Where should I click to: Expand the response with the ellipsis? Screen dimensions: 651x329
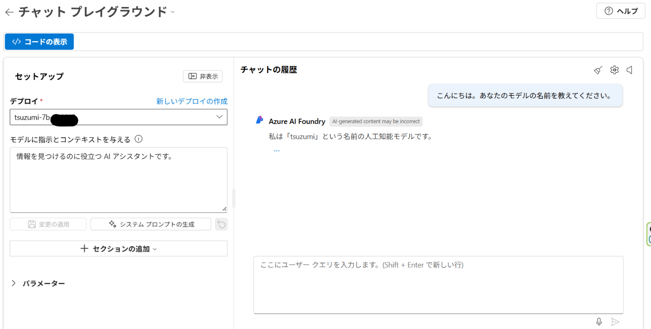click(x=277, y=150)
